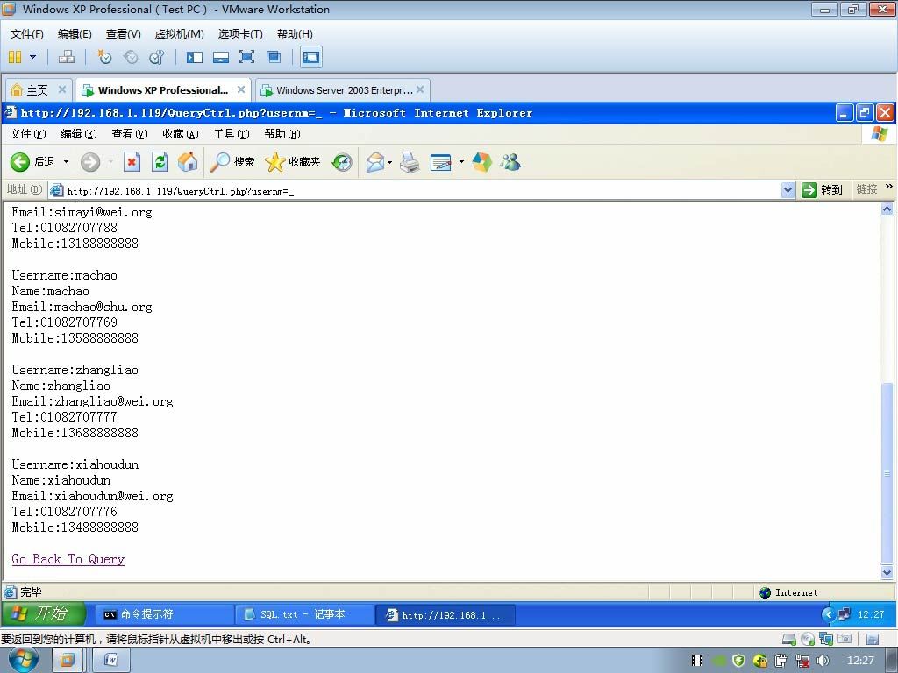Click the Username:zhangliao text line
The width and height of the screenshot is (898, 673).
point(75,370)
